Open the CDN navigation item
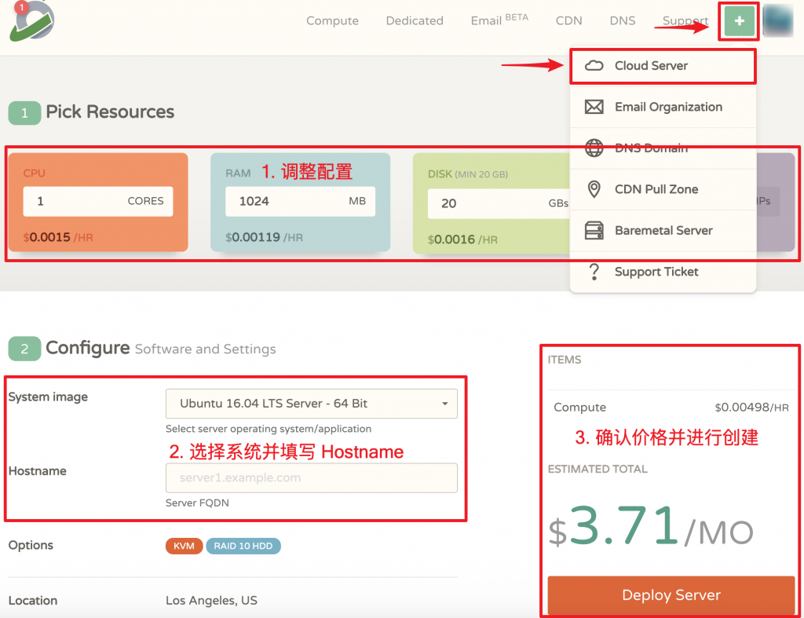The height and width of the screenshot is (618, 804). pos(568,20)
